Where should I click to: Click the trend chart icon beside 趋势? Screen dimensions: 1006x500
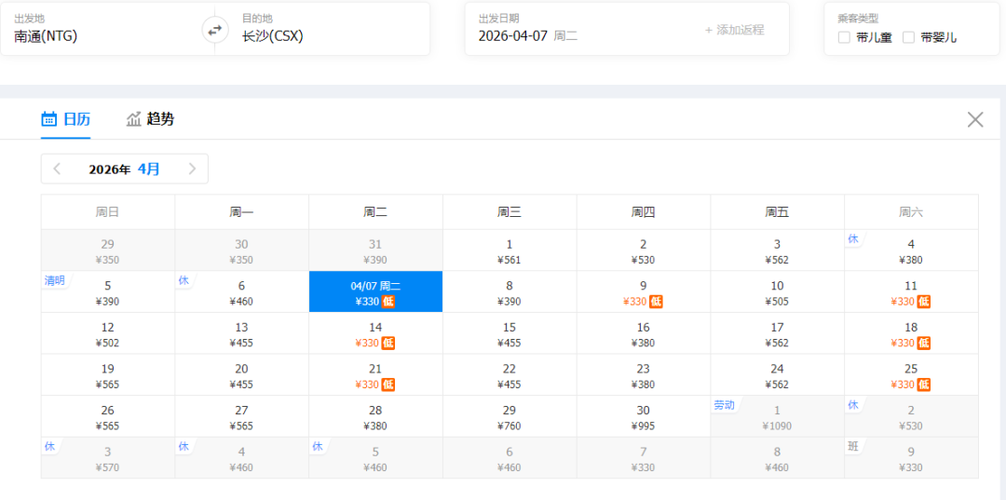tap(133, 119)
